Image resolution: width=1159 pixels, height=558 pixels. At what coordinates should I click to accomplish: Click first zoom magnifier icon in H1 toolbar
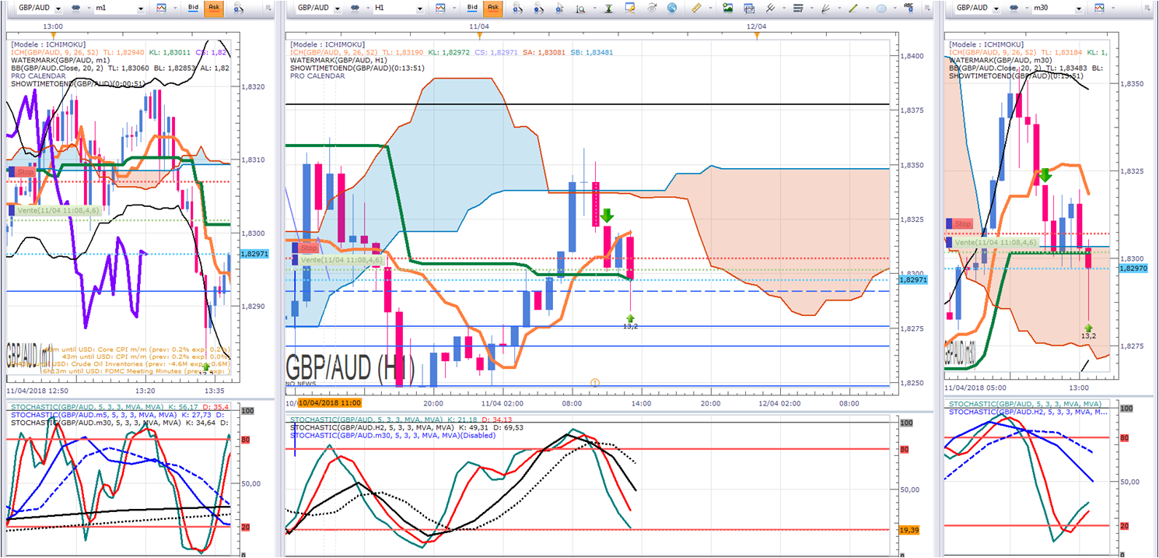coord(516,9)
